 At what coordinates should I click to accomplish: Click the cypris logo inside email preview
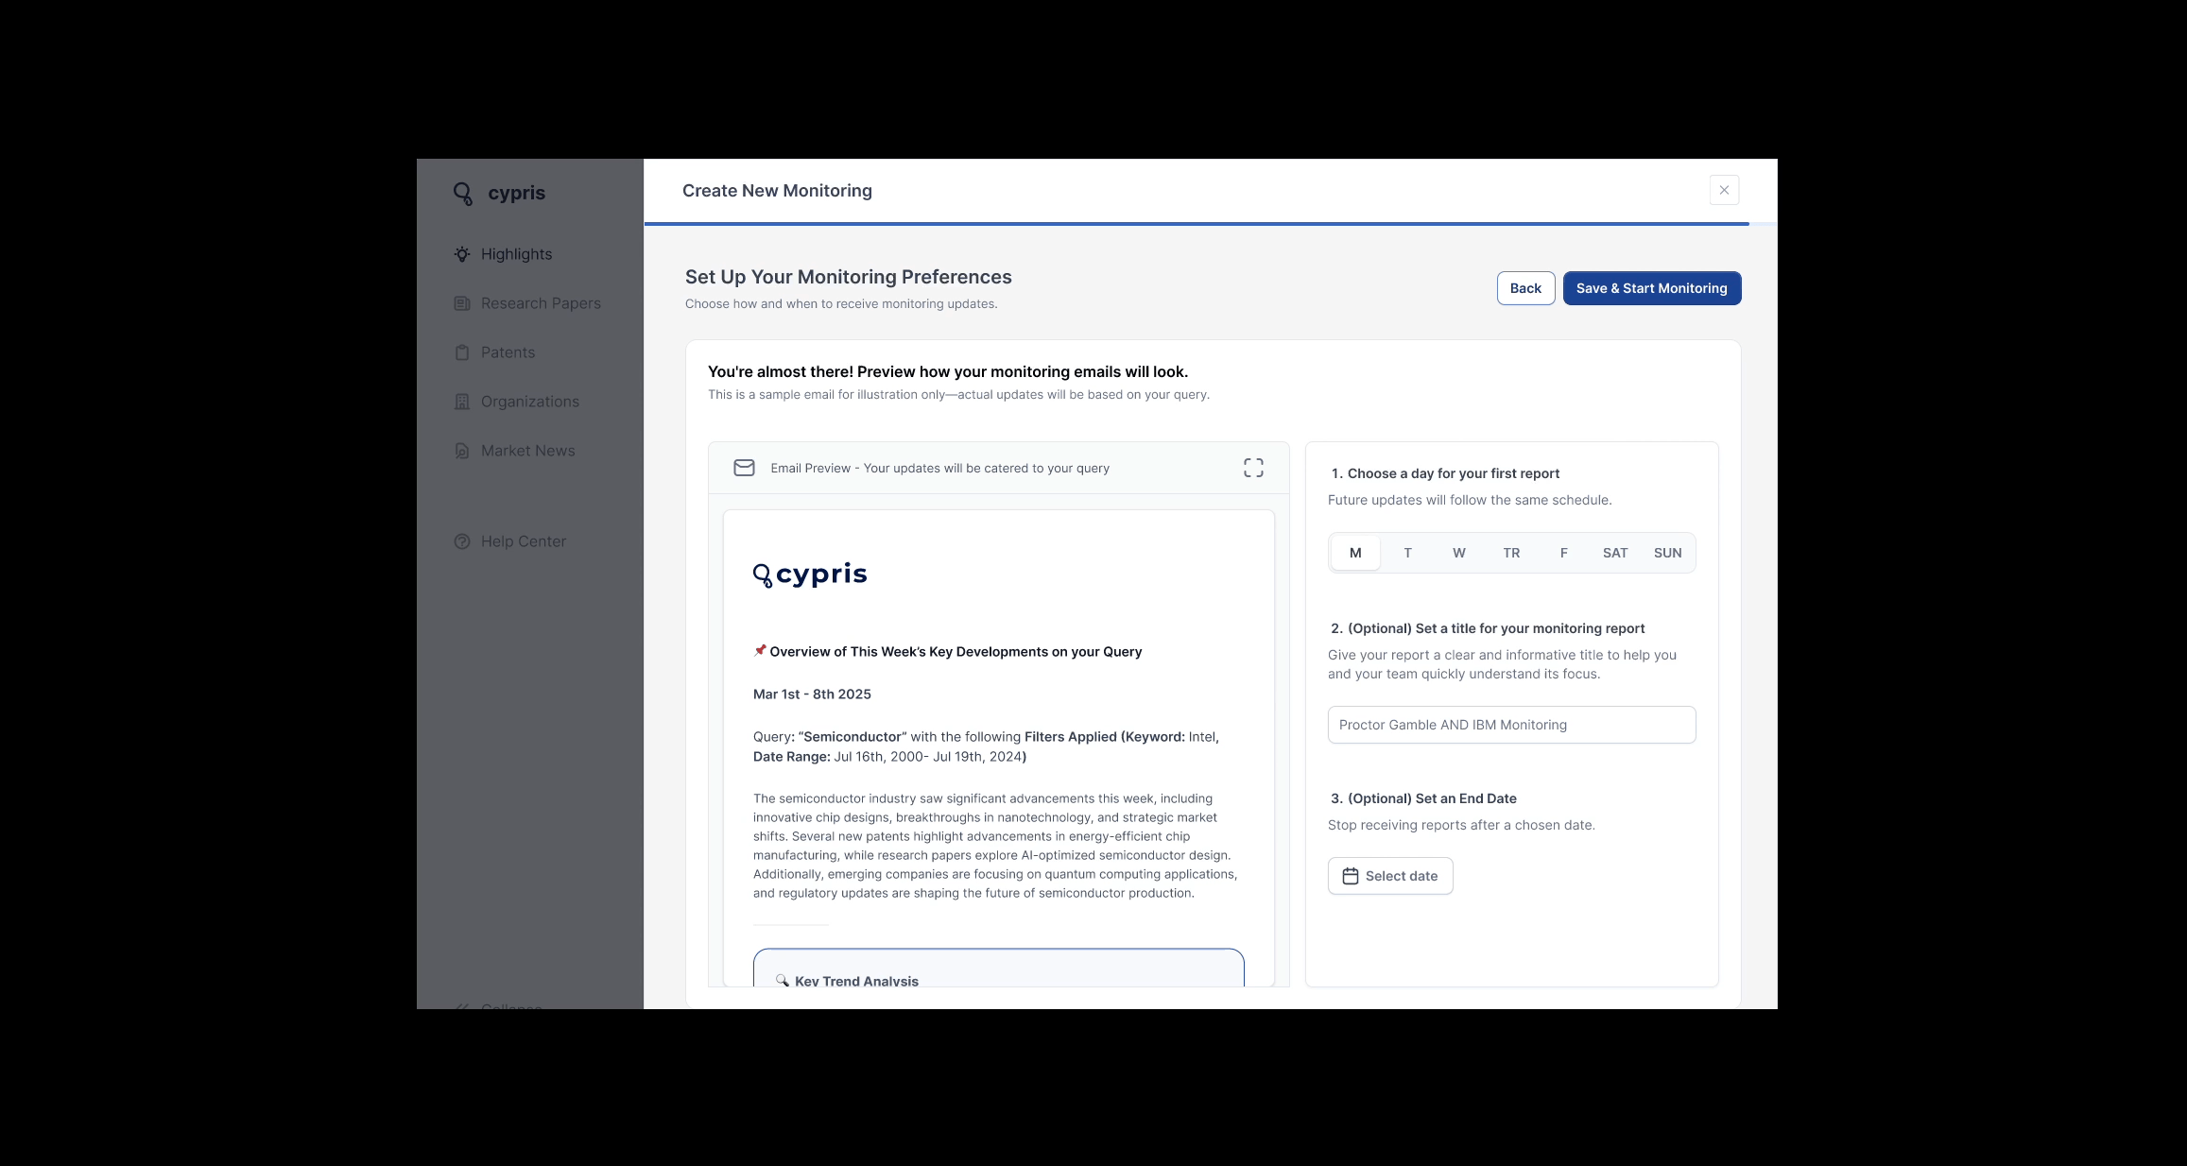(x=810, y=574)
